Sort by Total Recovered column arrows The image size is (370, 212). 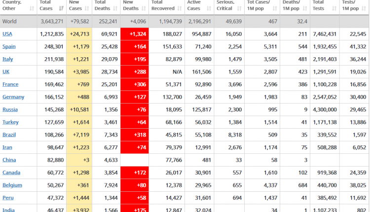180,8
